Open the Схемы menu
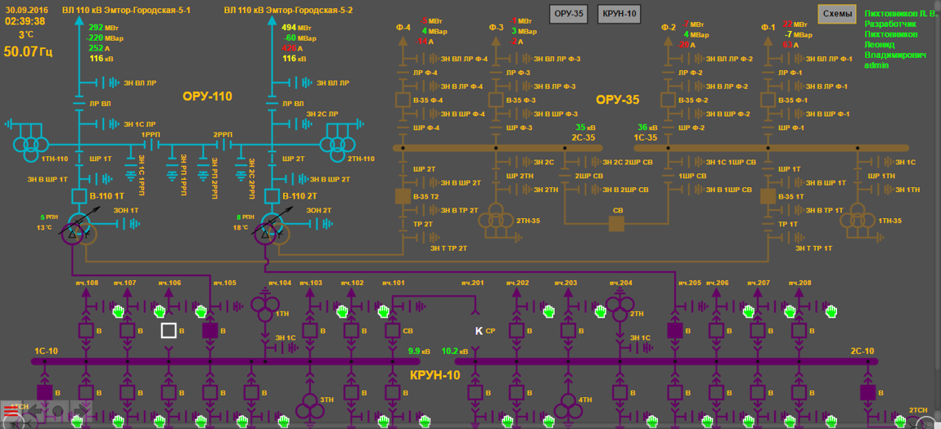The height and width of the screenshot is (429, 941). tap(836, 14)
